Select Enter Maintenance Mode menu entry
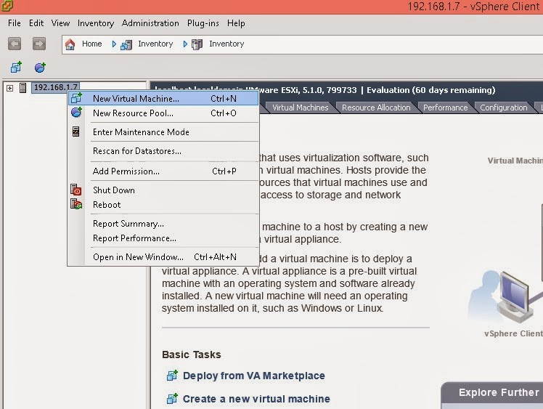 (x=163, y=132)
